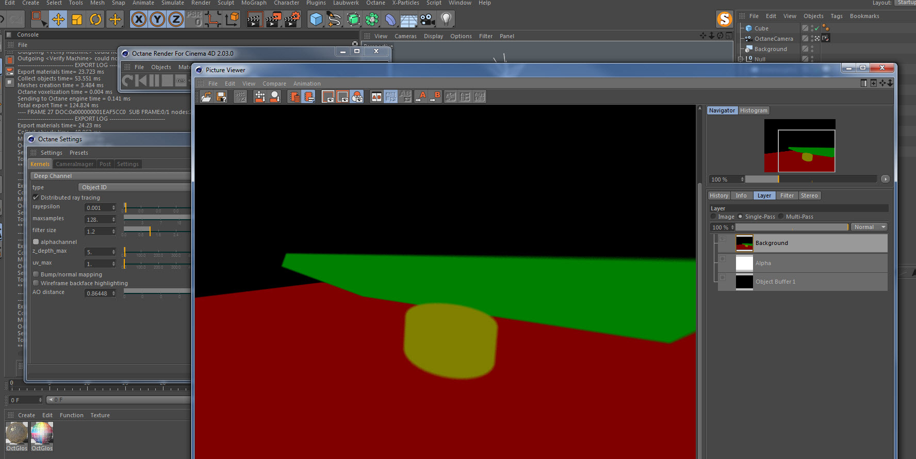Click the filter size slider
Image resolution: width=916 pixels, height=459 pixels.
(157, 232)
